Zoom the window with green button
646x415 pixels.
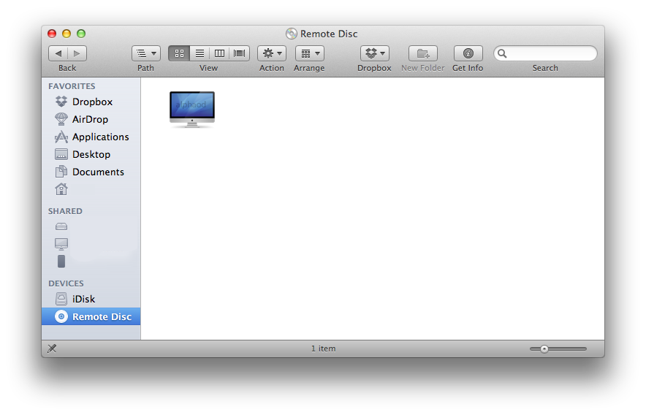[81, 34]
